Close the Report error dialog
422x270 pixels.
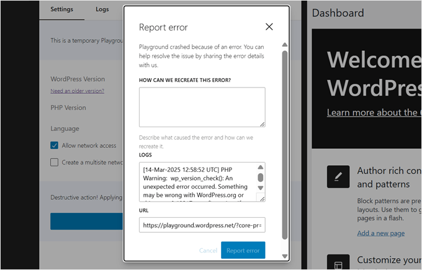coord(269,27)
